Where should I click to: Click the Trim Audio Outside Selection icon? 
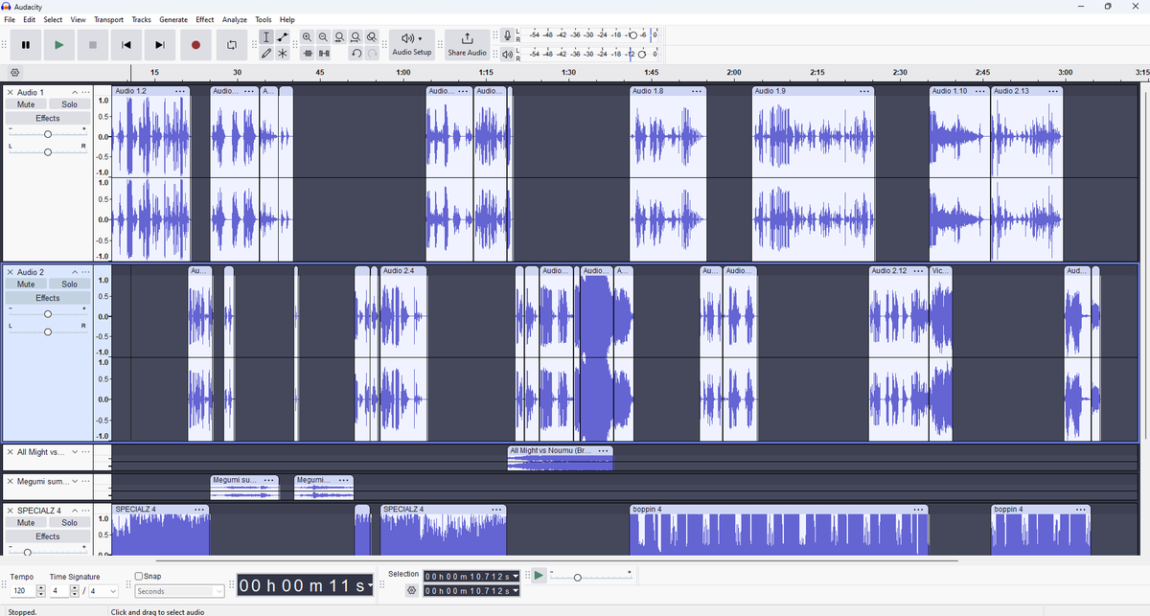[x=308, y=54]
